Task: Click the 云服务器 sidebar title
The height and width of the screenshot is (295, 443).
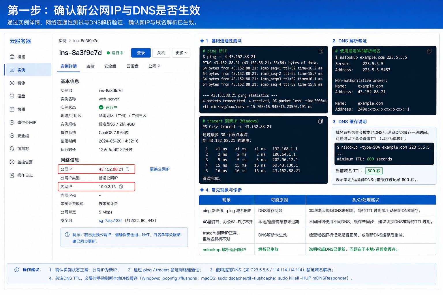Action: pos(20,41)
